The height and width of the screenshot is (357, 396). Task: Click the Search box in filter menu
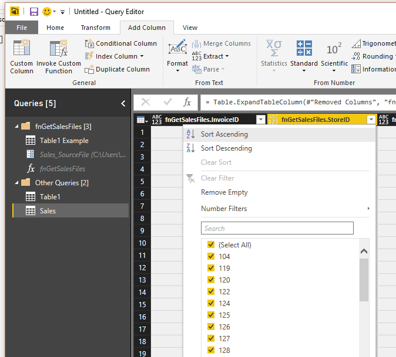pyautogui.click(x=277, y=228)
